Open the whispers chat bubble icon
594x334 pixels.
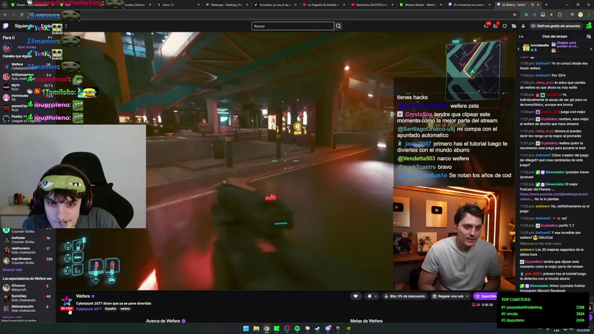504,26
